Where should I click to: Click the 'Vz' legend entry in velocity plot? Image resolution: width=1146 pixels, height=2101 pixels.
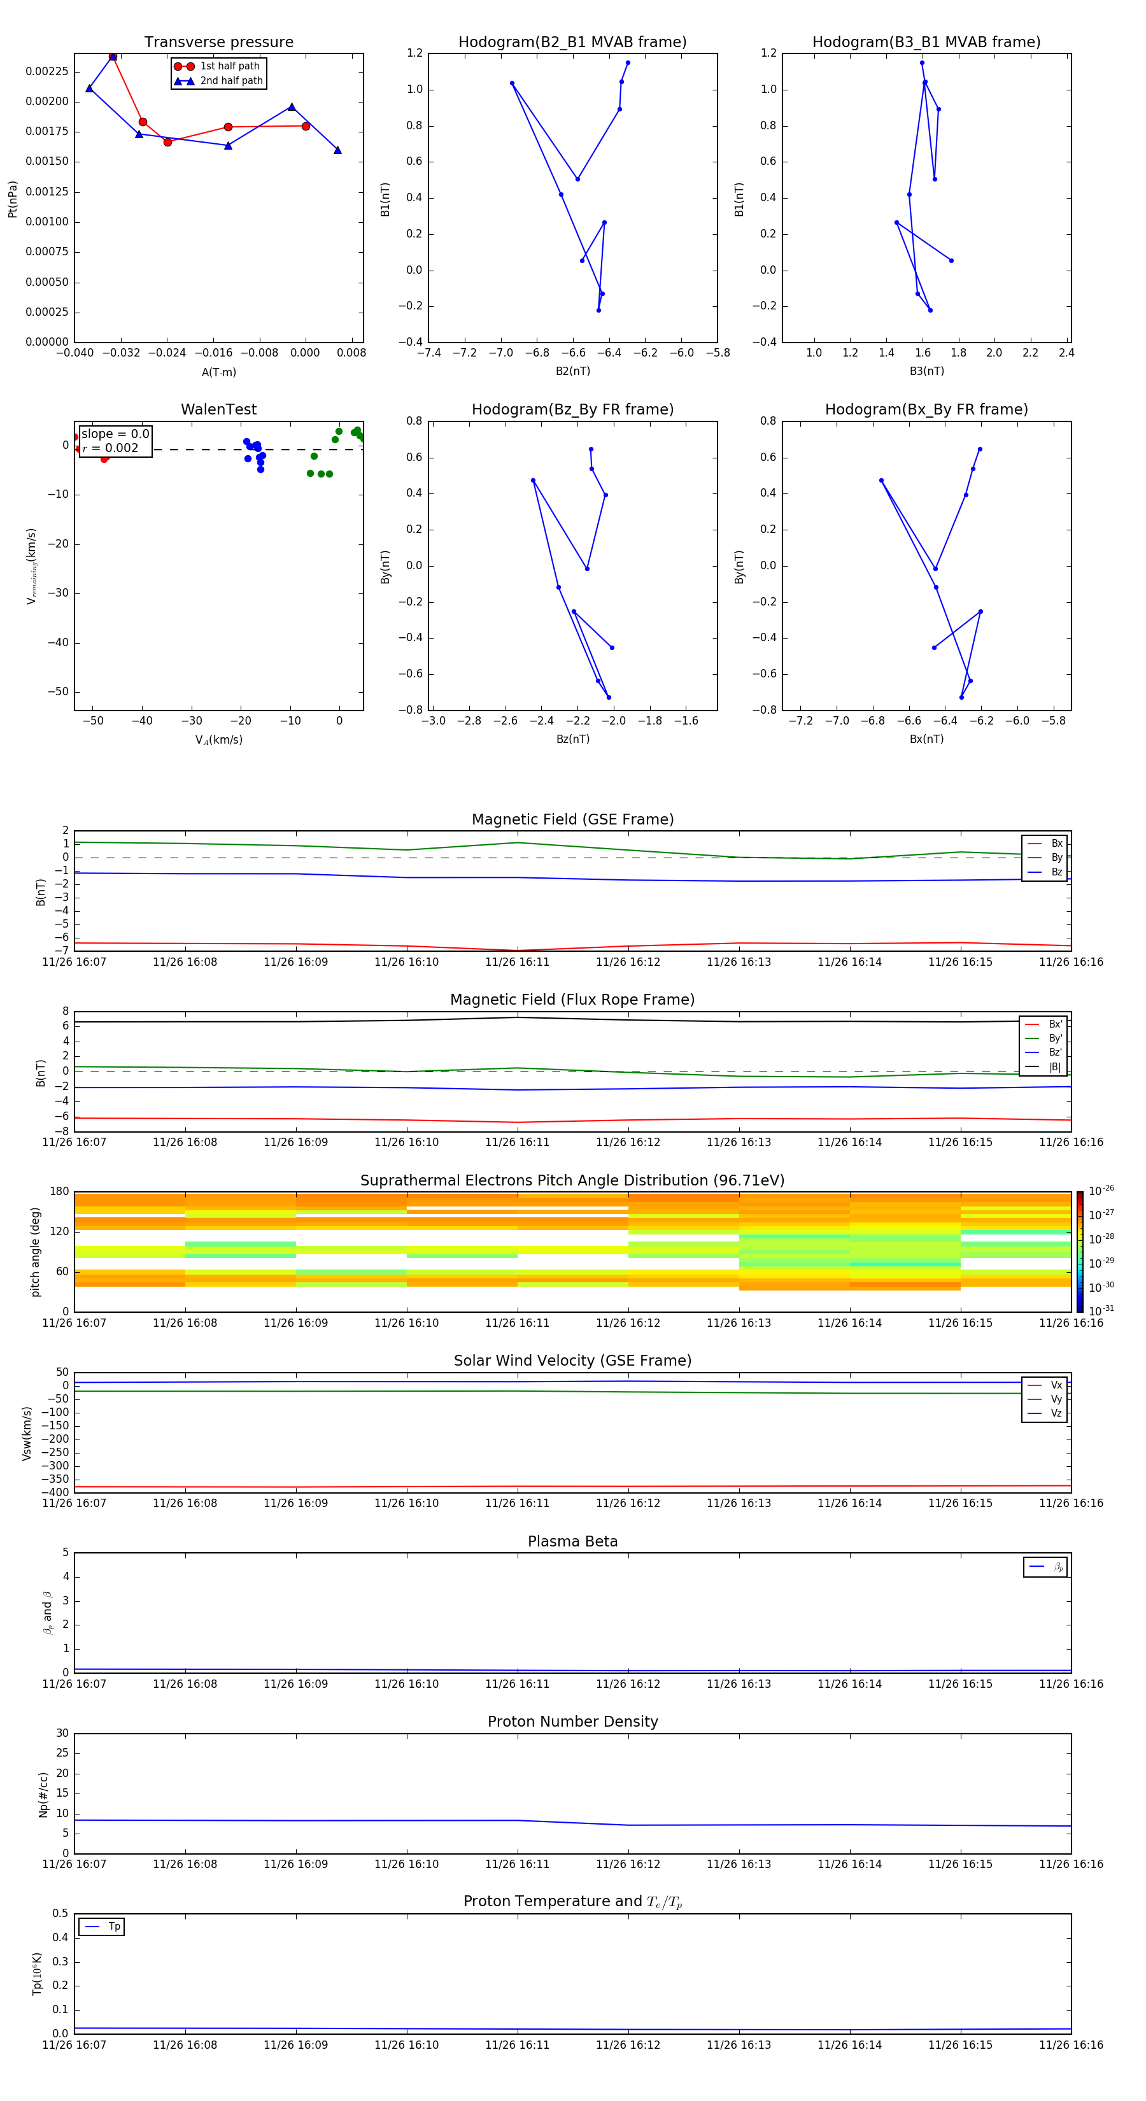(x=1045, y=1413)
